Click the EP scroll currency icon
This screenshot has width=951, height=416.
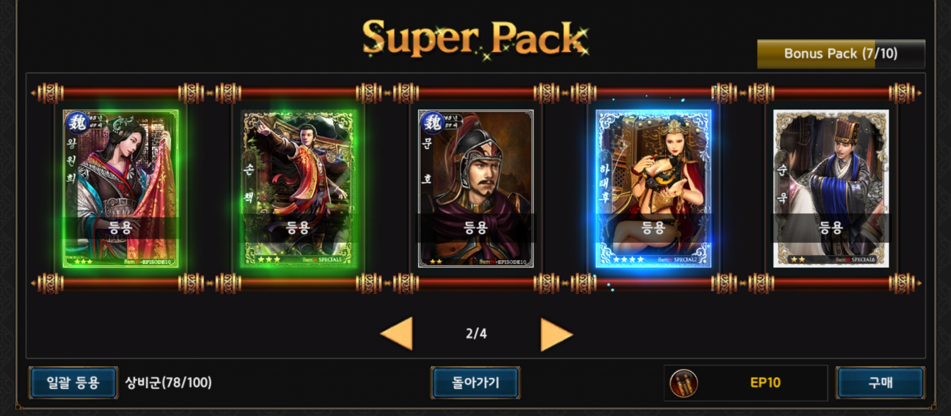(683, 383)
